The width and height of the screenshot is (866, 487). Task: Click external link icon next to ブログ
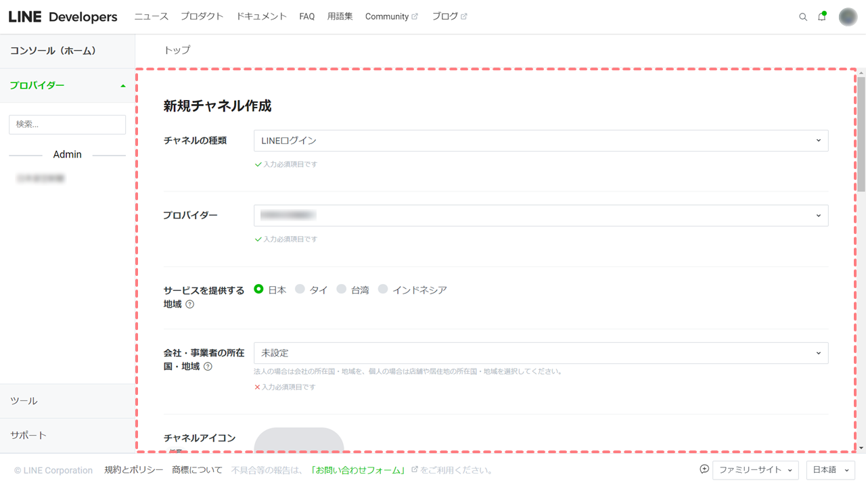[x=464, y=17]
